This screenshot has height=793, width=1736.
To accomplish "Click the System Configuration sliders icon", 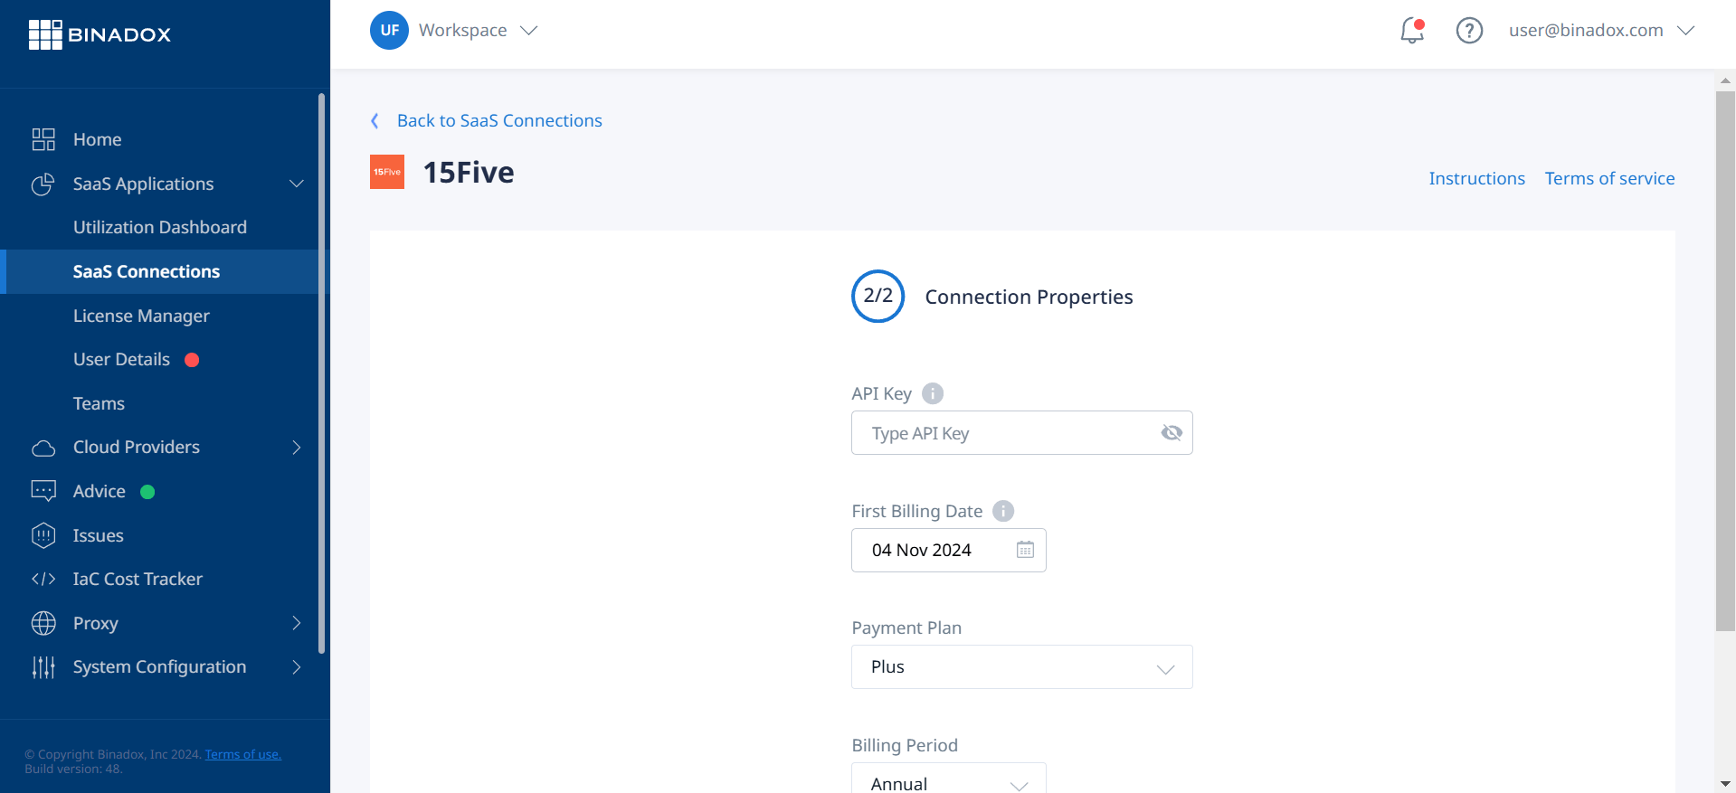I will [43, 667].
